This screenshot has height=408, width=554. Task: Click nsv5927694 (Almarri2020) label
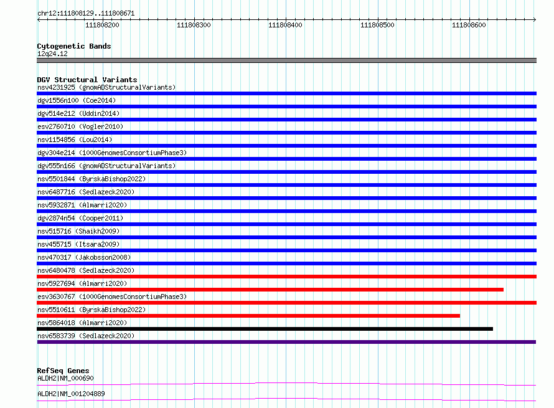(82, 283)
